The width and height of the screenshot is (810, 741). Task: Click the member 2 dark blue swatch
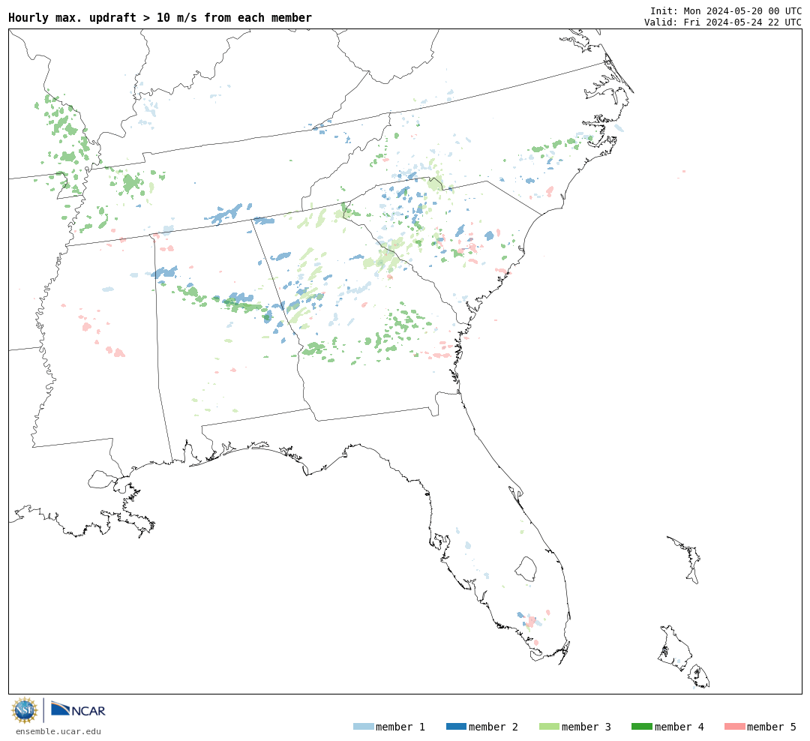point(456,727)
